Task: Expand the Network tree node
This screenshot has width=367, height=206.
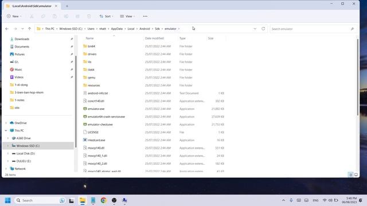Action: click(6, 169)
